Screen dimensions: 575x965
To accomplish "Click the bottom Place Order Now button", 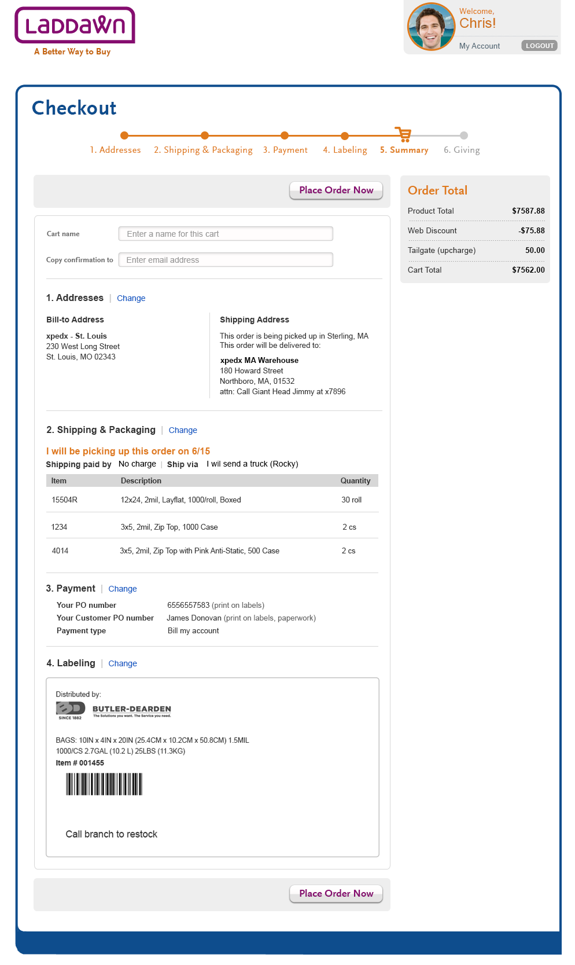I will coord(336,894).
